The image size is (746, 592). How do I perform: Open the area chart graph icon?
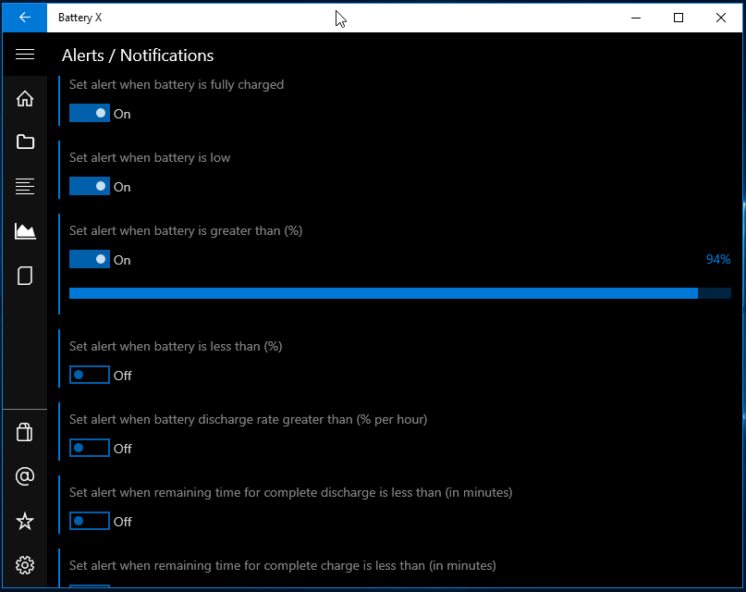click(x=25, y=231)
